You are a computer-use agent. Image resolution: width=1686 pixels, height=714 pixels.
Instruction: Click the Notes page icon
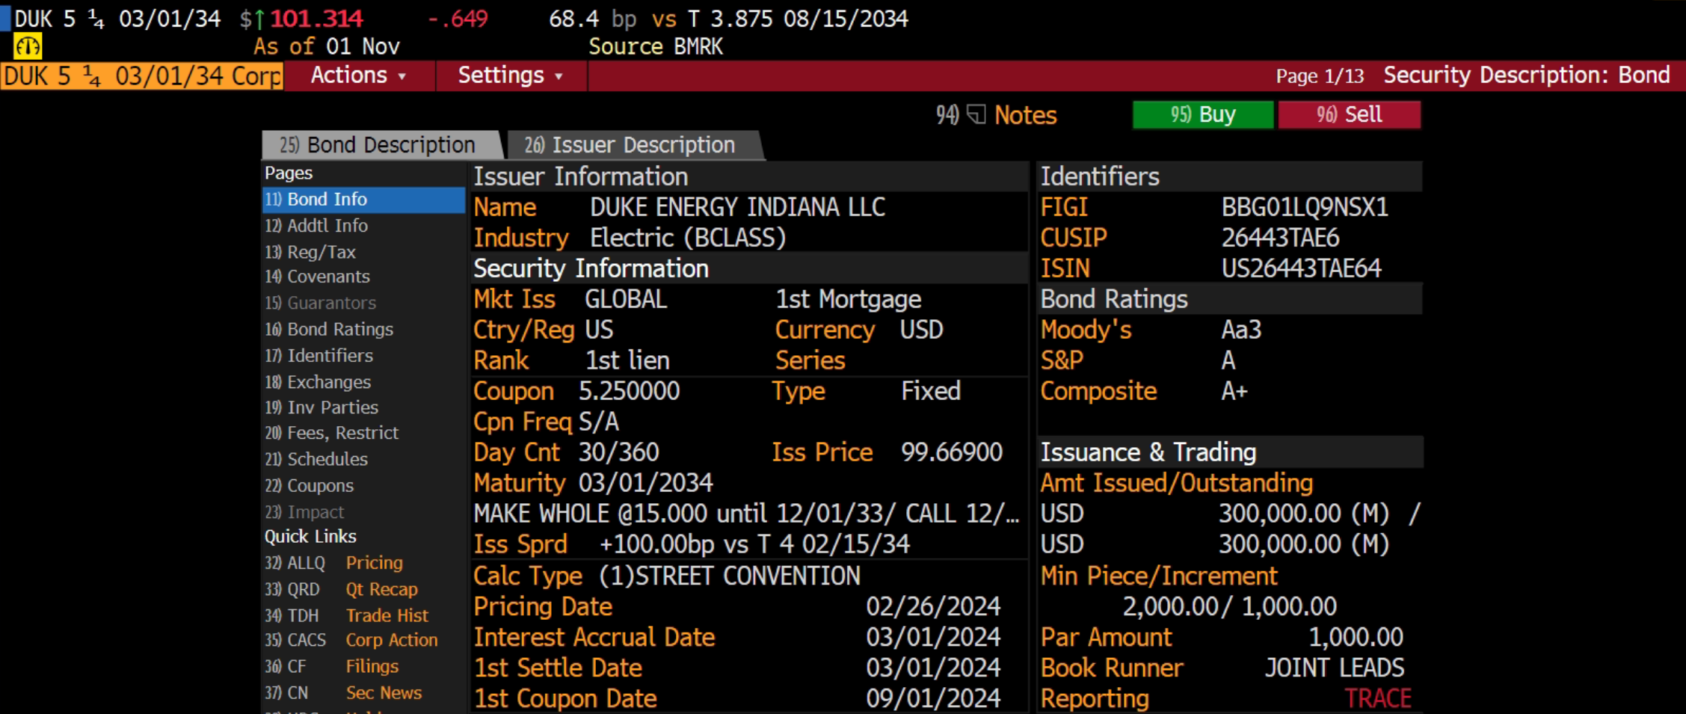(x=976, y=114)
